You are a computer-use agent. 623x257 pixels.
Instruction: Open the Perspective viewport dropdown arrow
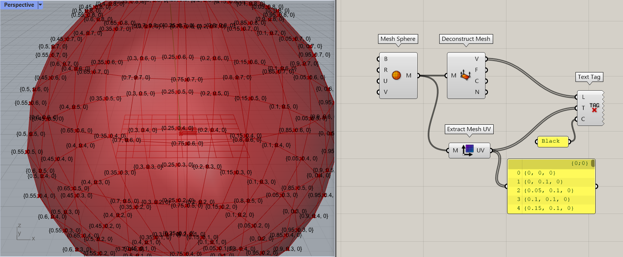40,5
